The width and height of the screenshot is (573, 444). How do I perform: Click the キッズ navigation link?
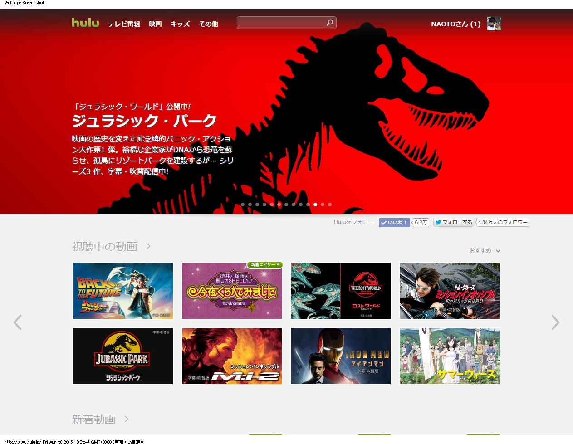(x=180, y=24)
